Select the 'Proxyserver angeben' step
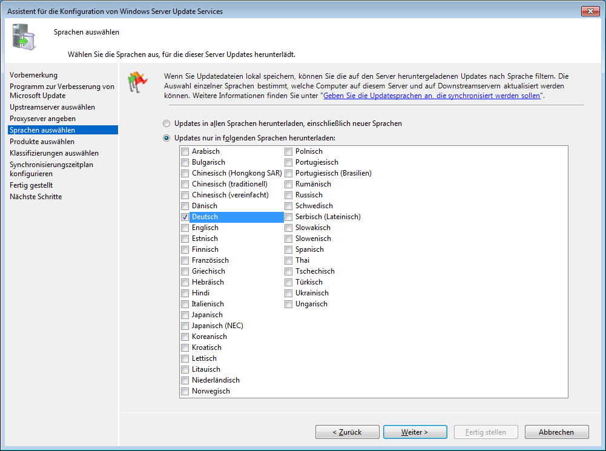This screenshot has width=606, height=451. 42,119
